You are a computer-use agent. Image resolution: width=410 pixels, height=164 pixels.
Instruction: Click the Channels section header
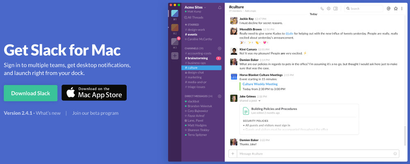pyautogui.click(x=194, y=48)
